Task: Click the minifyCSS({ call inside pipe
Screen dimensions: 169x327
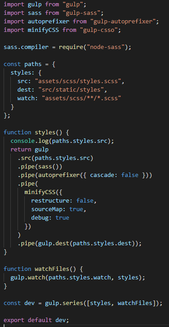Action: [44, 192]
